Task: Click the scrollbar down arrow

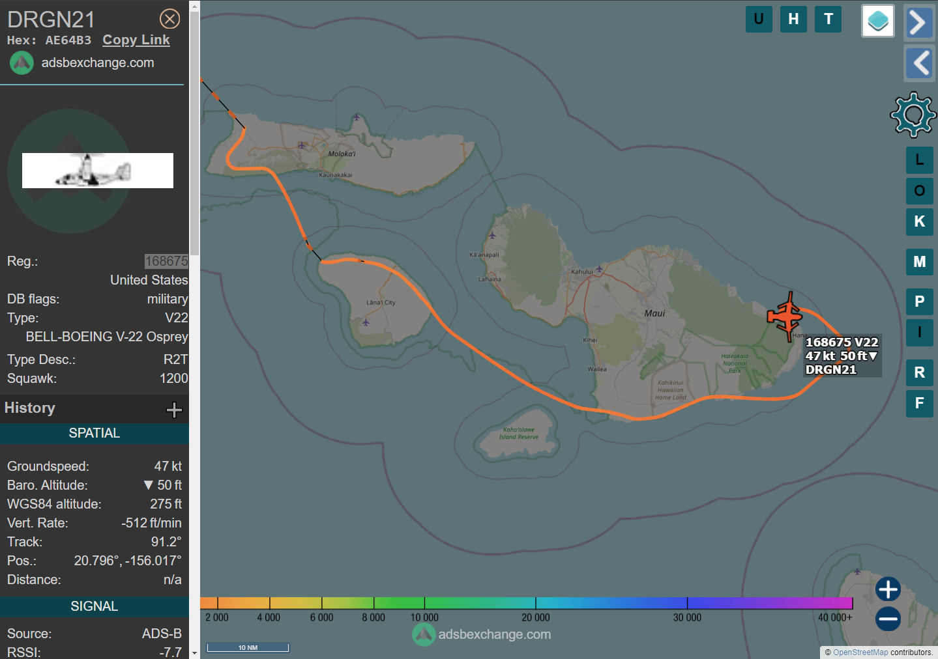Action: 194,652
